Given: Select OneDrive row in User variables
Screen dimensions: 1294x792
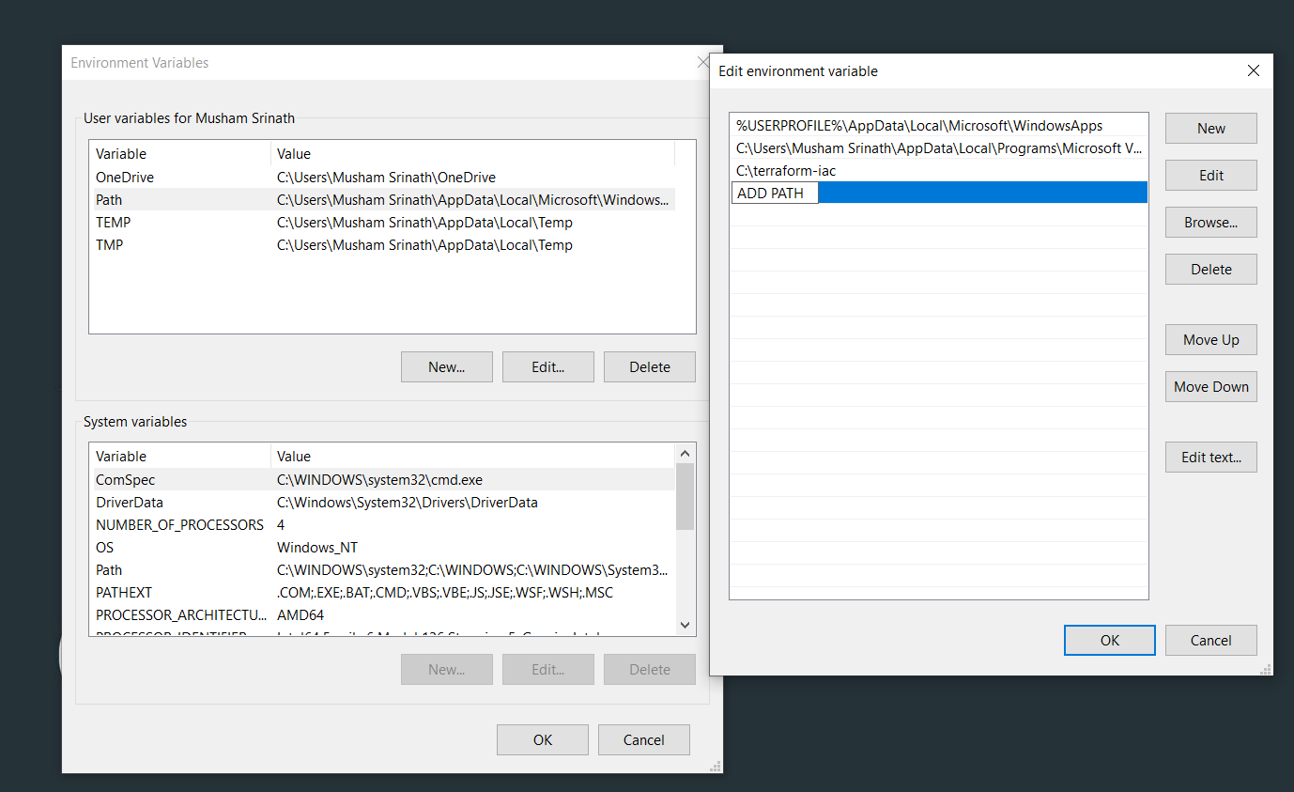Looking at the screenshot, I should coord(382,178).
